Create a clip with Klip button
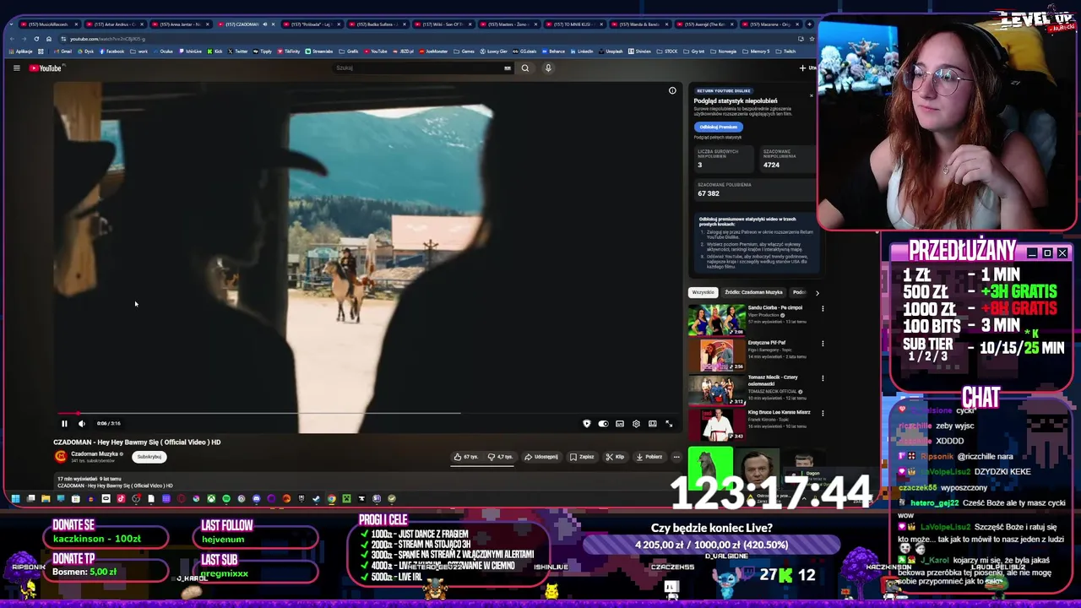Image resolution: width=1081 pixels, height=608 pixels. pos(615,457)
